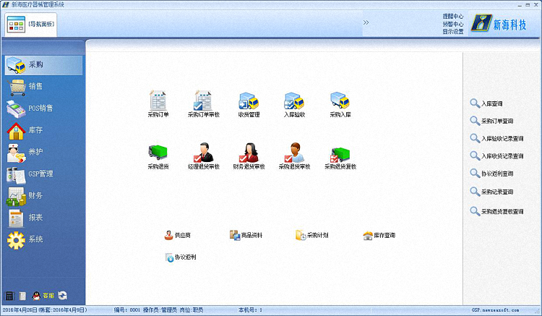Open the 采购退货 purchase return icon
The image size is (542, 316).
click(x=158, y=155)
